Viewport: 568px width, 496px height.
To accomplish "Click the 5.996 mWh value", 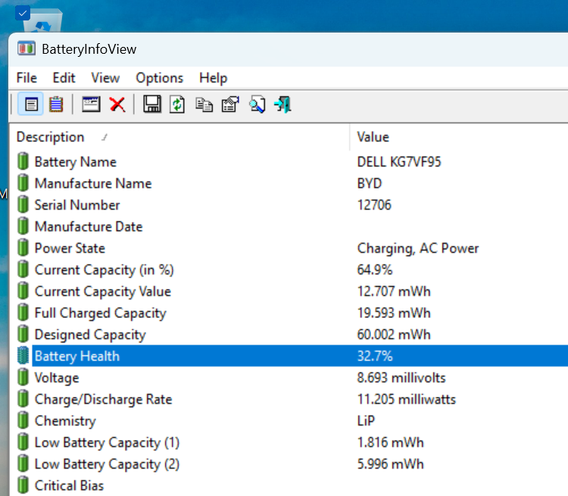I will (390, 464).
